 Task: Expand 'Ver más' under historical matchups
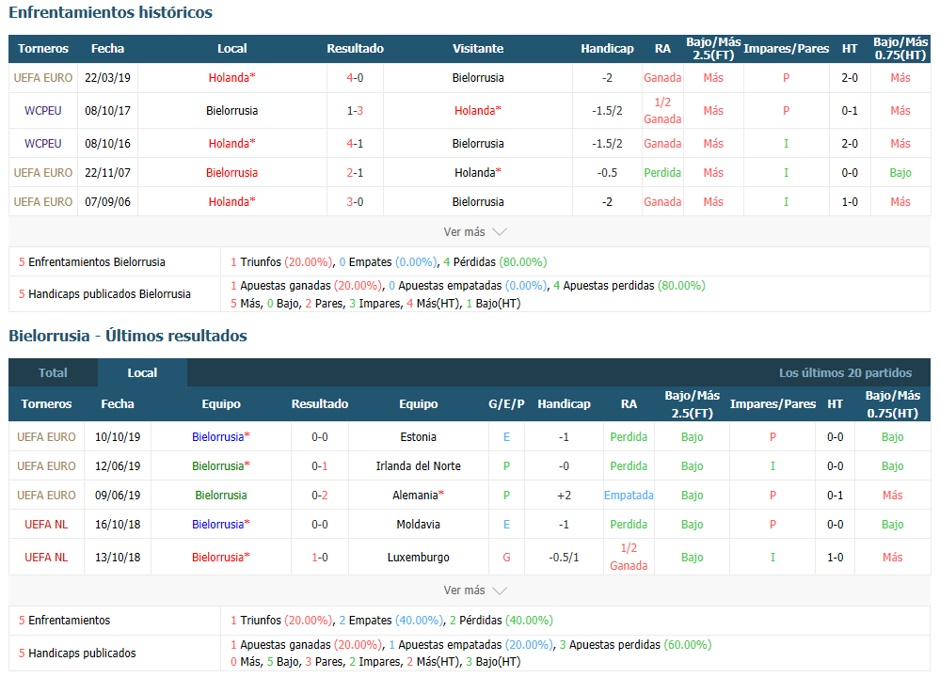(475, 232)
